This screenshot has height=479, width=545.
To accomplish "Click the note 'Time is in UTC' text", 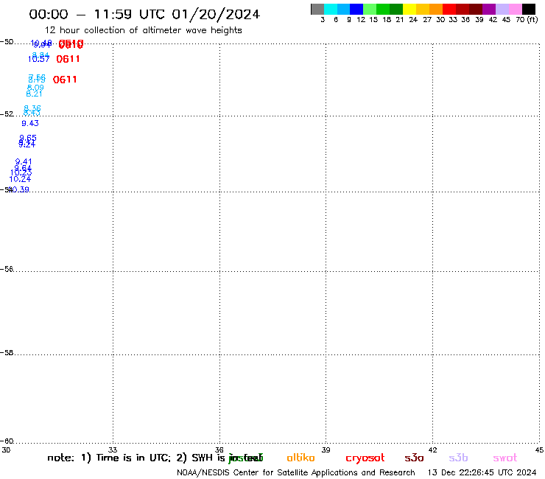I will point(133,458).
